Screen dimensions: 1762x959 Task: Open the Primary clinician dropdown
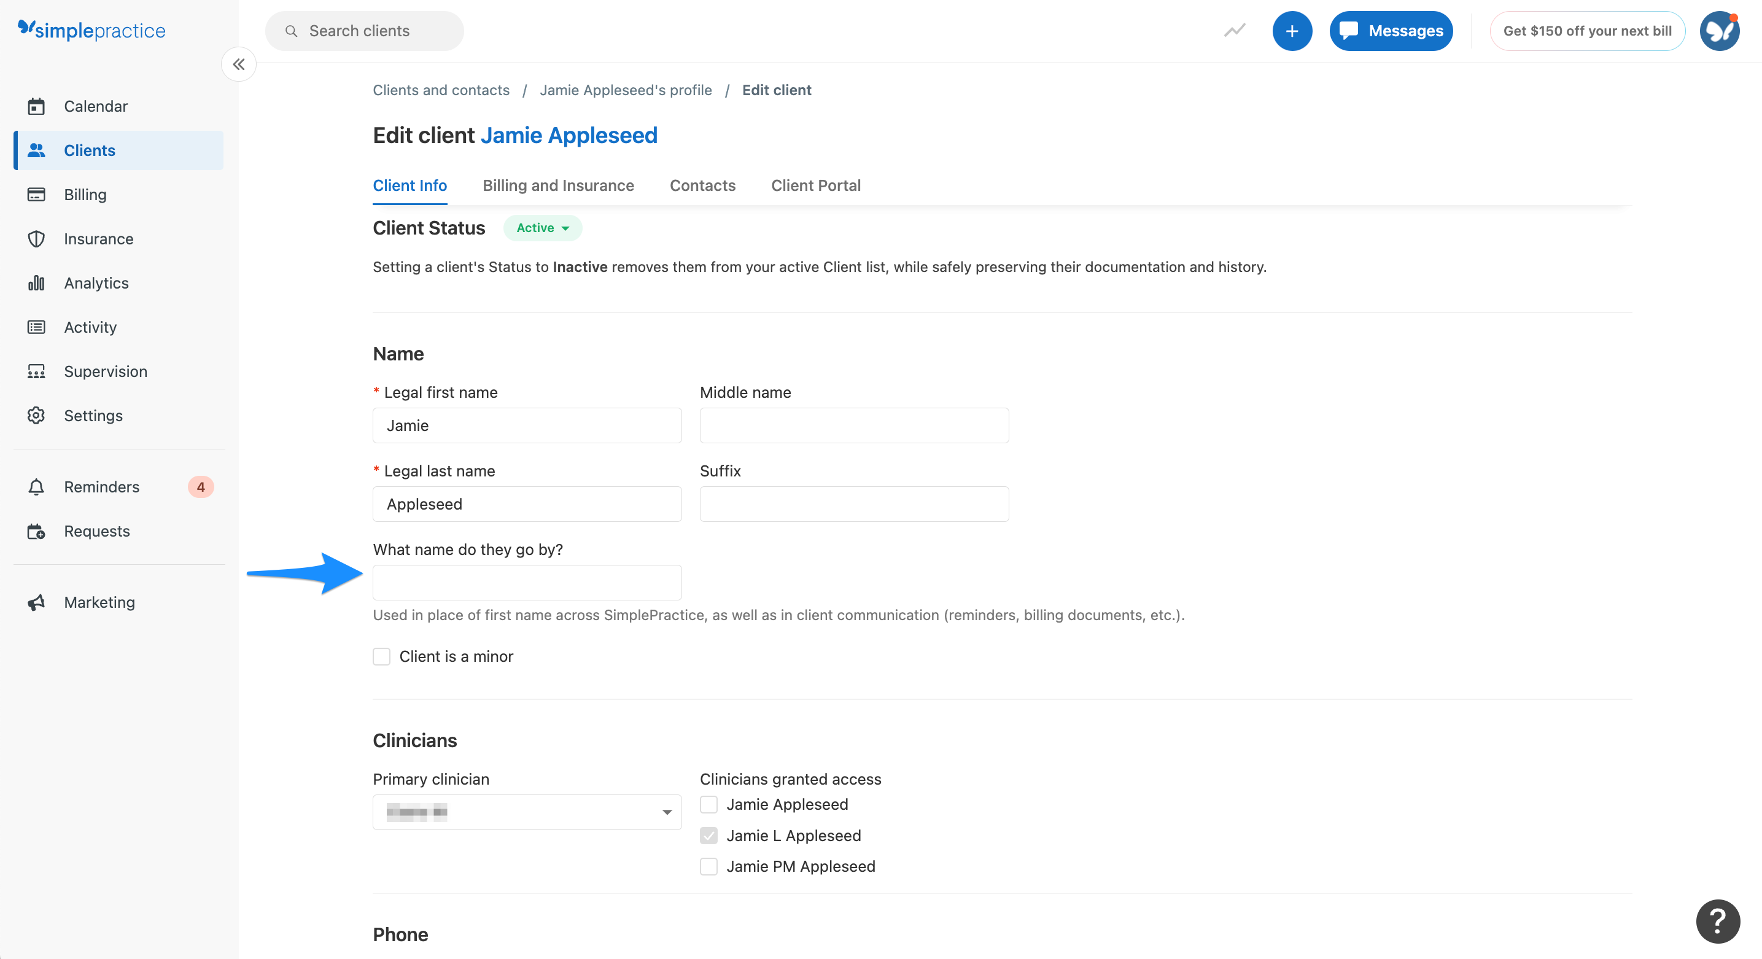pos(526,812)
